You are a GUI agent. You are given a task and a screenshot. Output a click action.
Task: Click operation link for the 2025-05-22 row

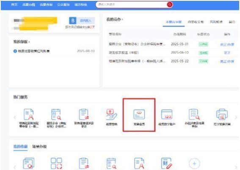pyautogui.click(x=227, y=61)
